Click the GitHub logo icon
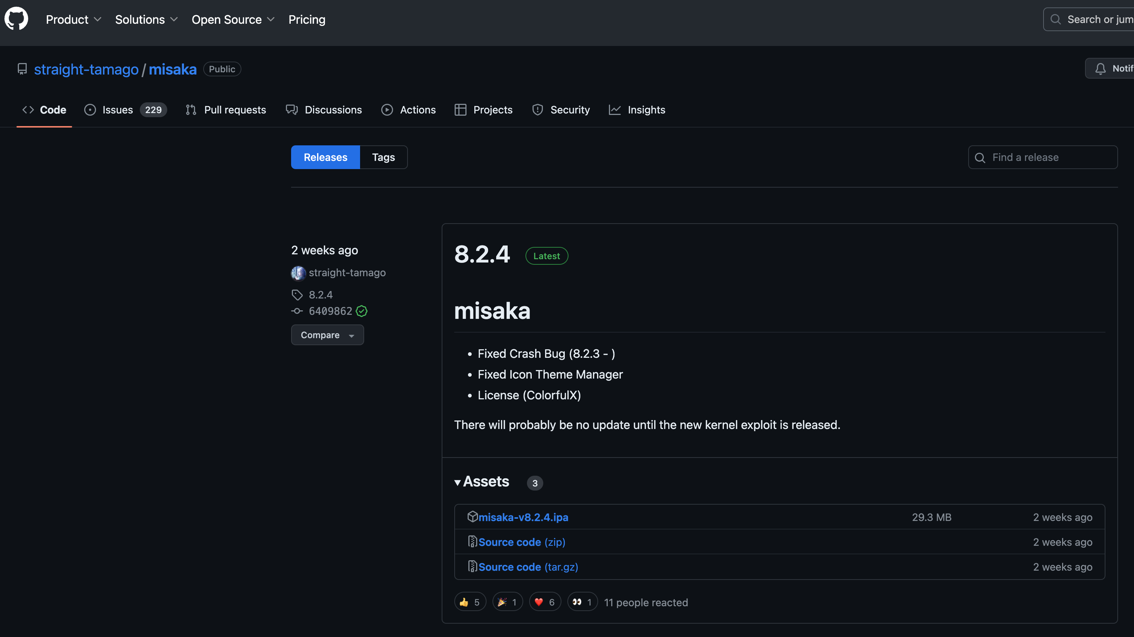Screen dimensions: 1134x637 point(16,19)
